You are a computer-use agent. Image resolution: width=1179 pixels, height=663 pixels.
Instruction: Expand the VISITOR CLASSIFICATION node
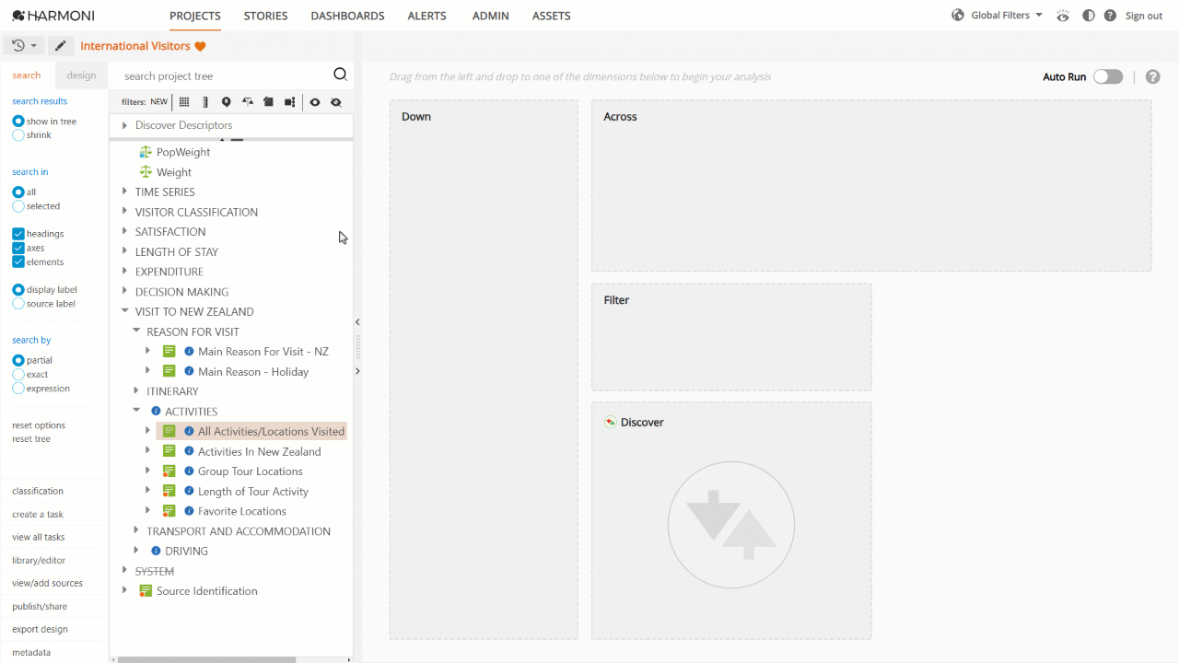(x=125, y=212)
